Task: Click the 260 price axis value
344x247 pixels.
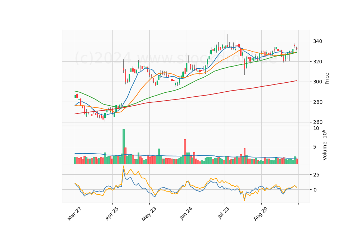Action: [318, 122]
